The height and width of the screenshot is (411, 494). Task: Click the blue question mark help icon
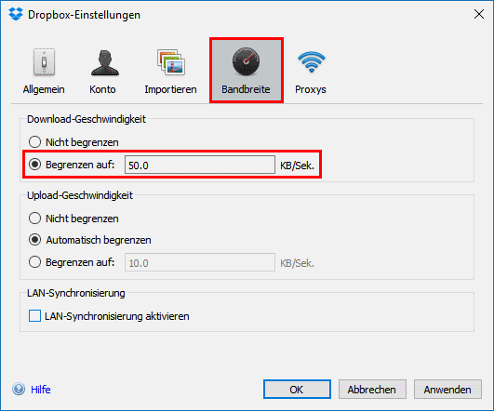pos(19,390)
